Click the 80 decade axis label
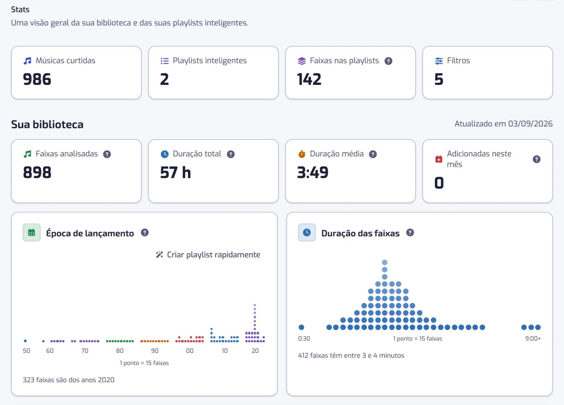 click(x=120, y=351)
